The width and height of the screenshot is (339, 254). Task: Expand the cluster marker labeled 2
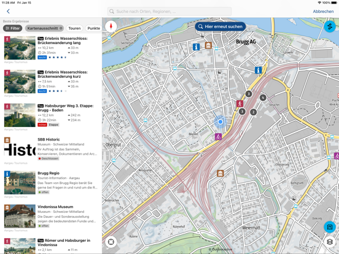click(254, 112)
